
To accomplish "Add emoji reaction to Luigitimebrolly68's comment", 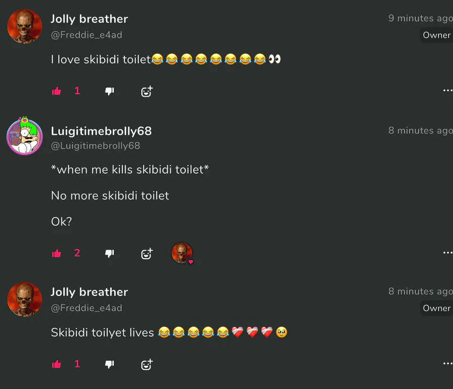I will [x=147, y=254].
